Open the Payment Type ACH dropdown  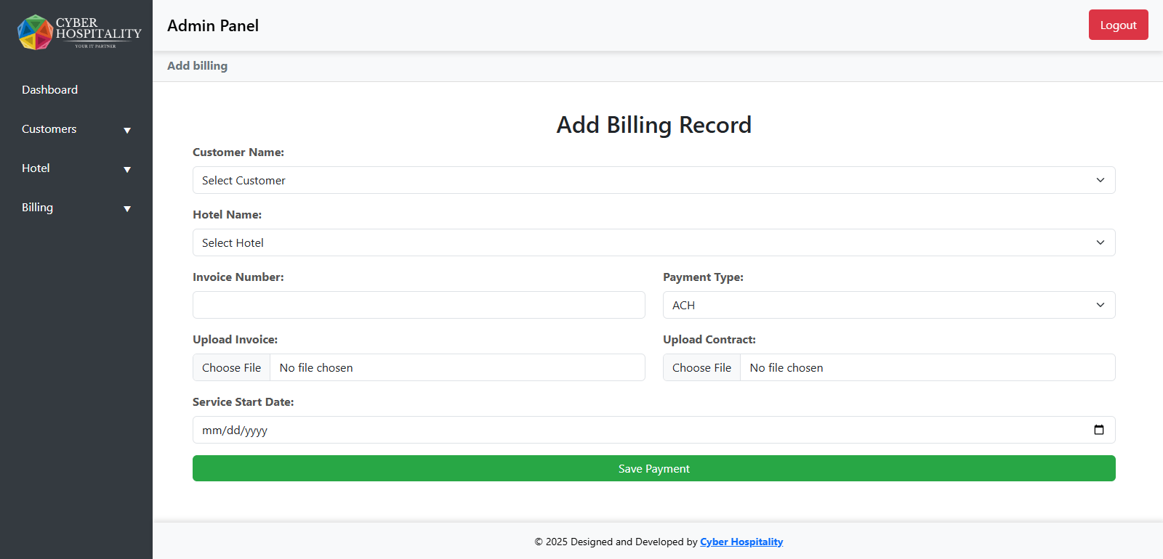888,305
